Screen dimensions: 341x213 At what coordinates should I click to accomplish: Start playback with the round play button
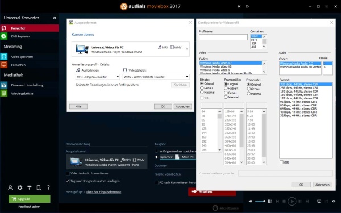click(292, 201)
